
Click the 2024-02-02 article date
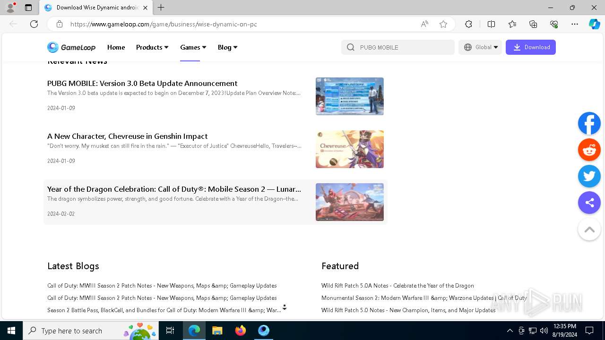61,214
